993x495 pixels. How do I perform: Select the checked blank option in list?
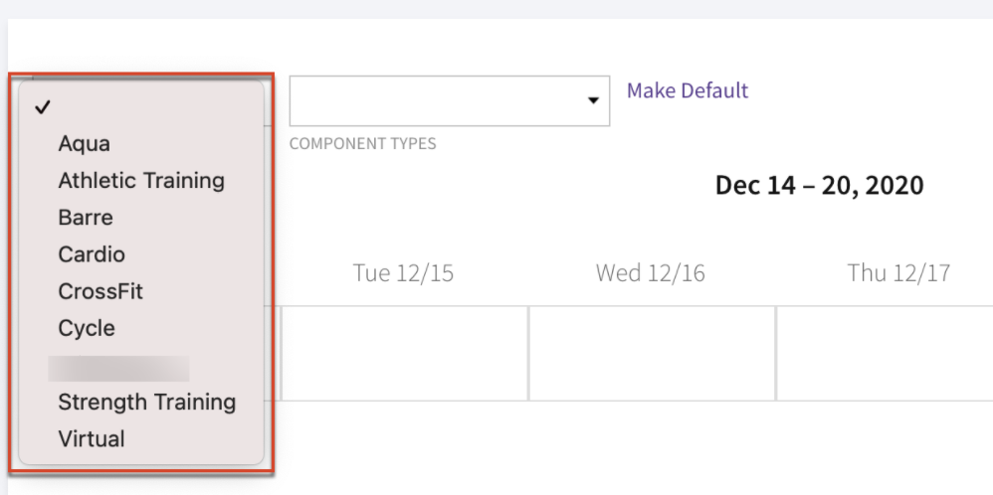[x=141, y=107]
